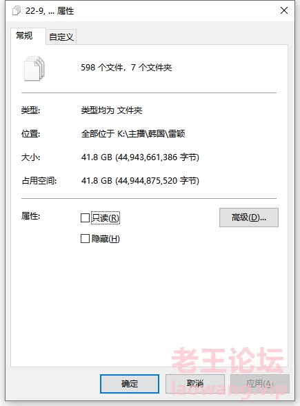Image resolution: width=300 pixels, height=406 pixels.
Task: Toggle the 隐藏(H) checkbox
Action: point(85,238)
